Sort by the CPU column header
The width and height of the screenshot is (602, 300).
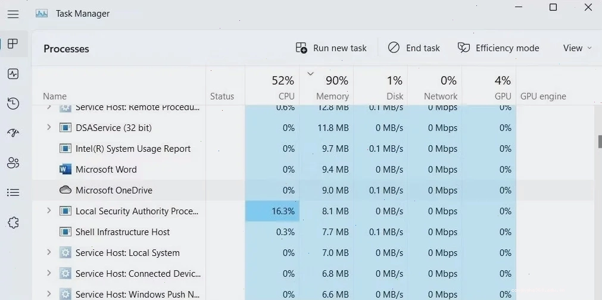click(x=272, y=86)
